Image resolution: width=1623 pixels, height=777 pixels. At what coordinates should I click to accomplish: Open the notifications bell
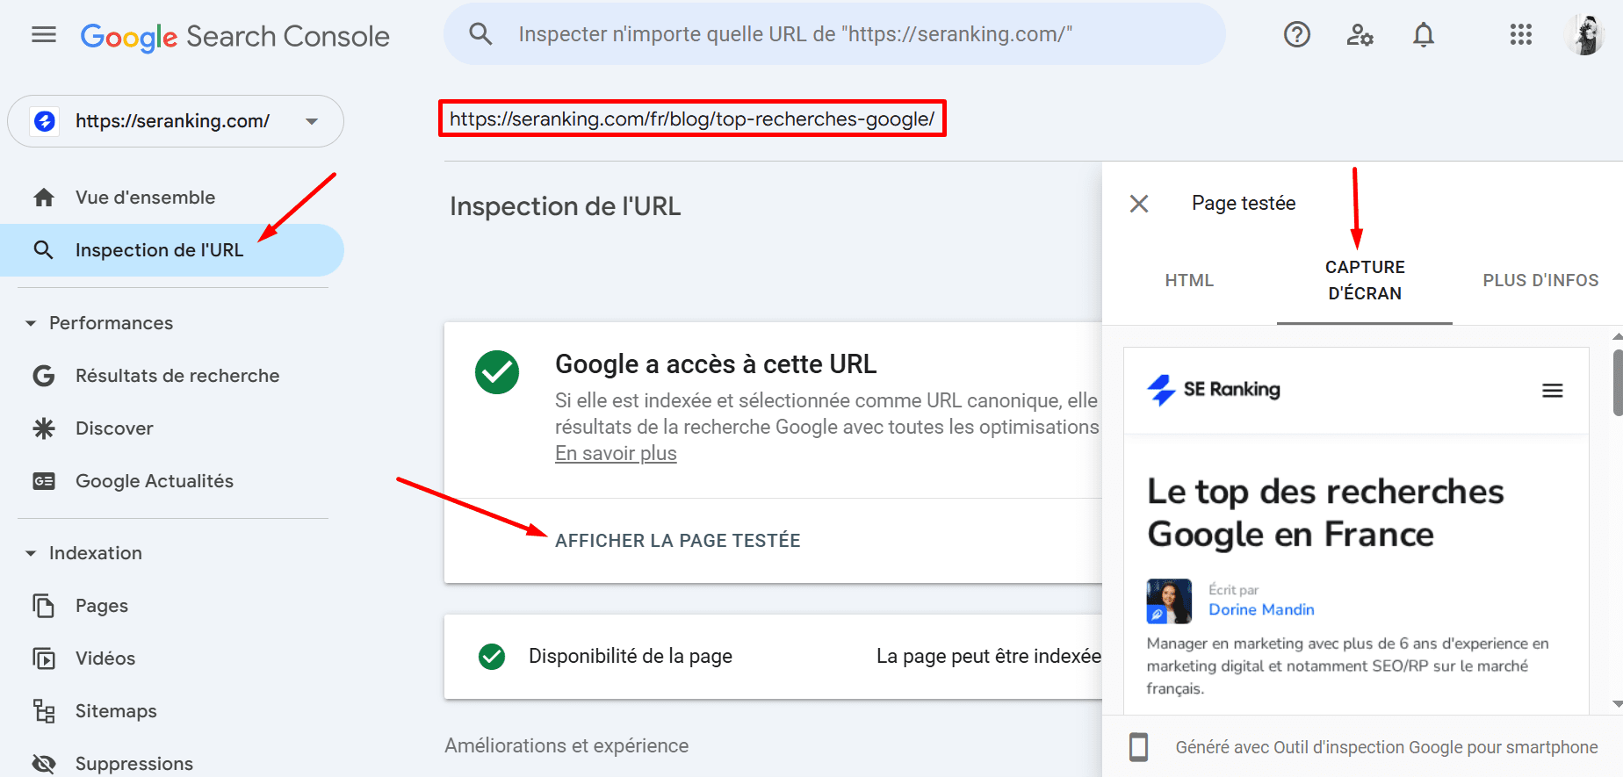pyautogui.click(x=1424, y=35)
